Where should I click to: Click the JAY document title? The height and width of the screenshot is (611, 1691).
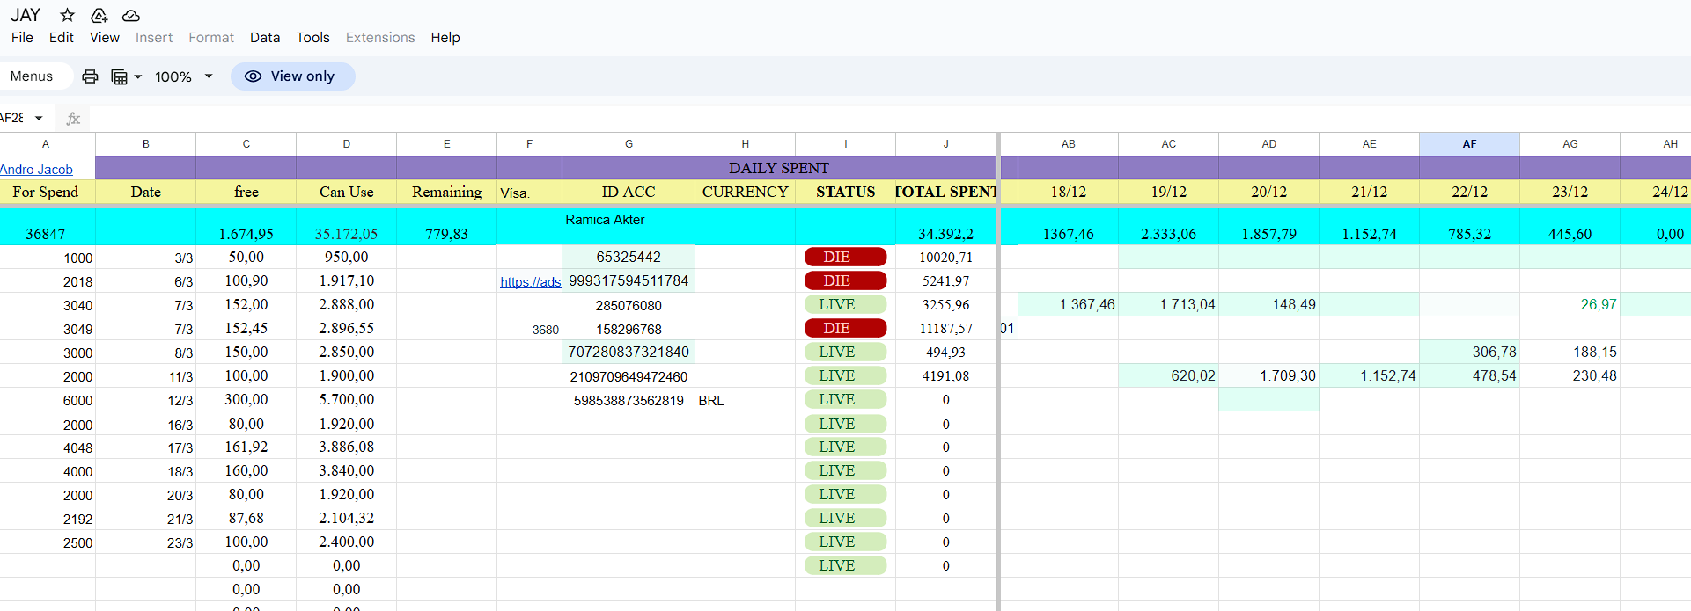coord(26,15)
